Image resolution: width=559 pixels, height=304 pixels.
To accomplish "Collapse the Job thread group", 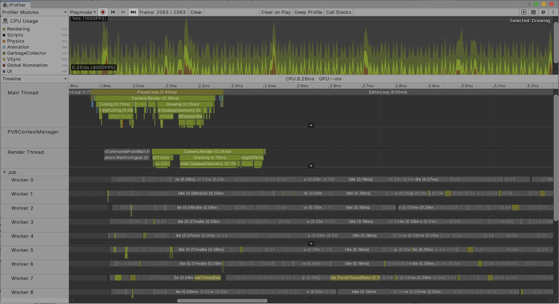I will [x=4, y=172].
